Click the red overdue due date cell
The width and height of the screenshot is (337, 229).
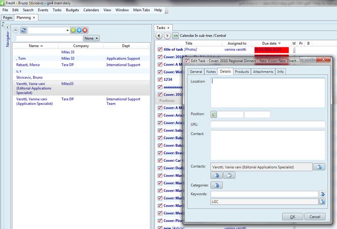point(271,50)
